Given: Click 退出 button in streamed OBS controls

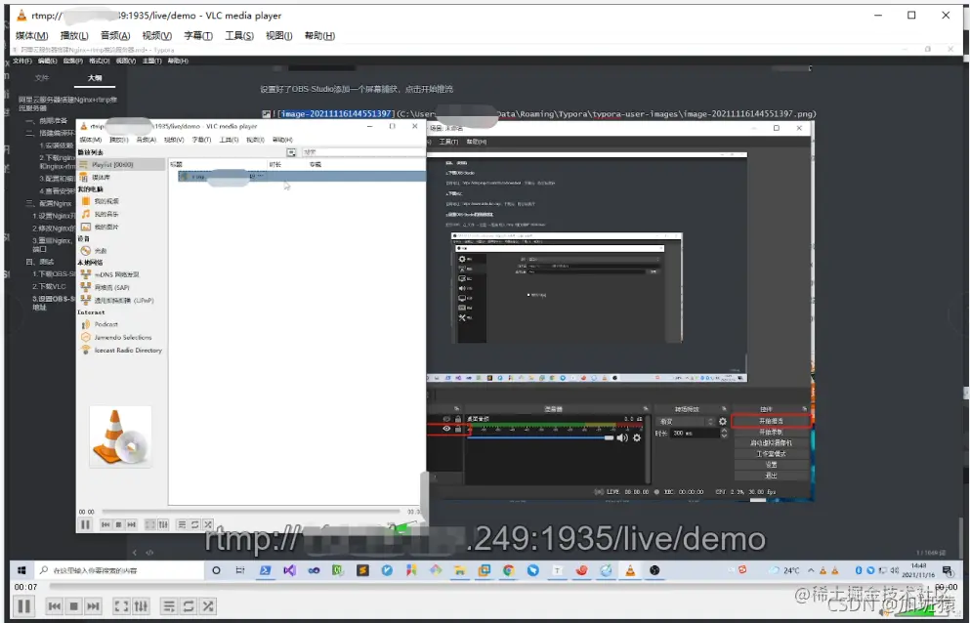Looking at the screenshot, I should pos(771,476).
